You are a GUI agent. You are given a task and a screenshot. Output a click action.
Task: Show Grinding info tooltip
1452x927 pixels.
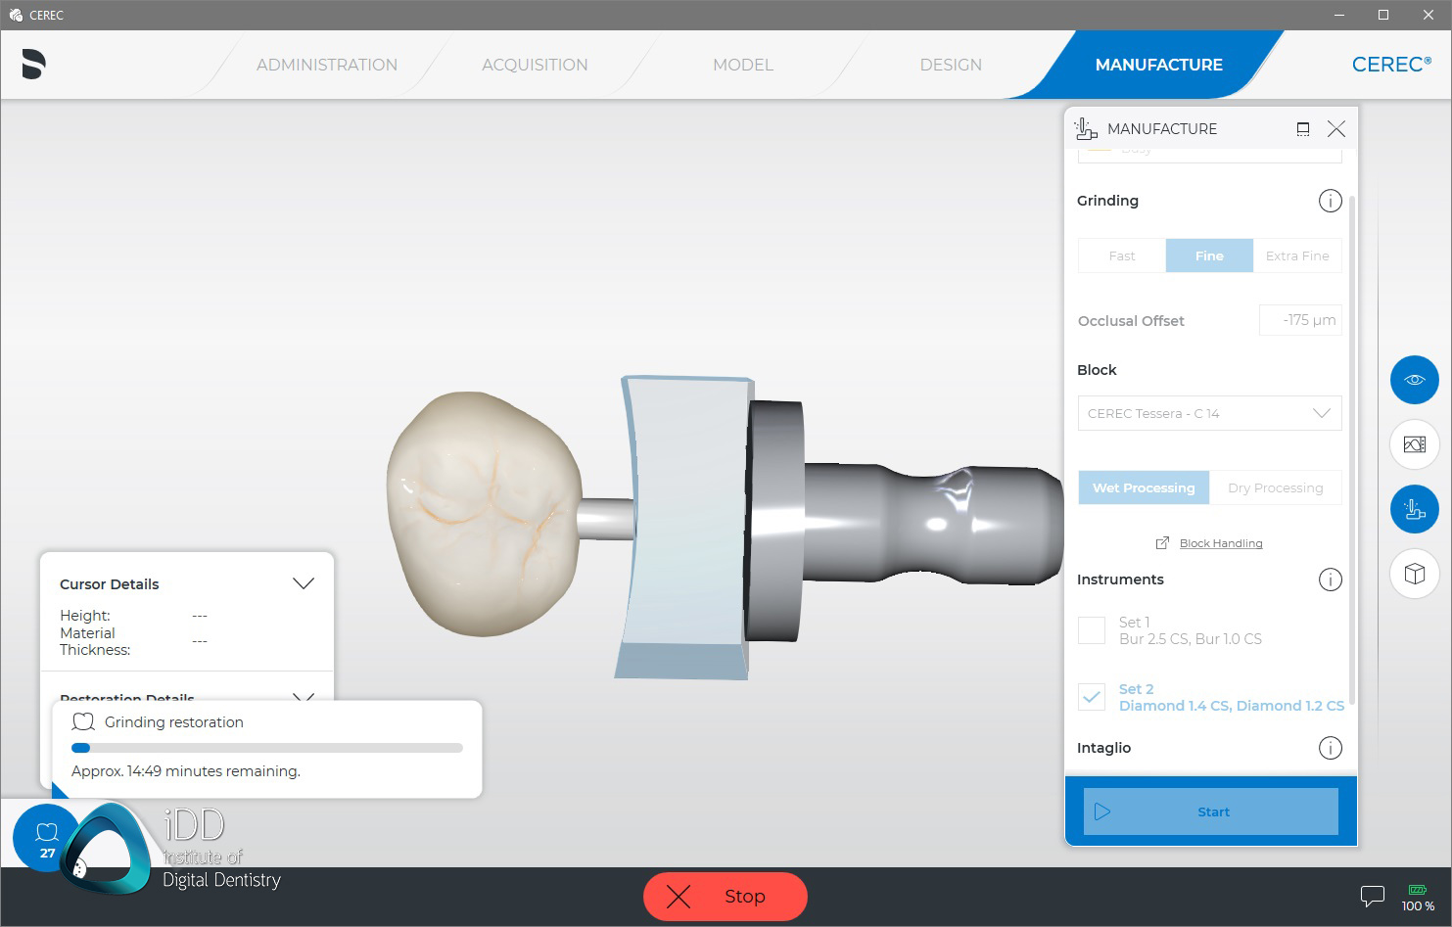[1330, 201]
